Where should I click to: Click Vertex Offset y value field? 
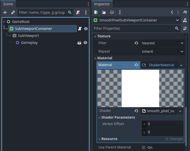(x=163, y=132)
